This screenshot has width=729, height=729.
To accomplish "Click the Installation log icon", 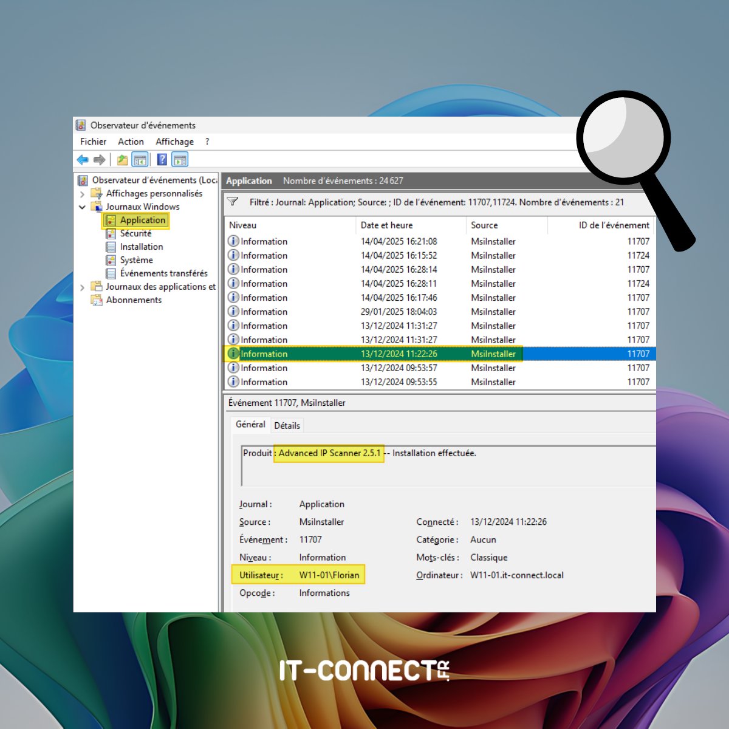I will [111, 247].
